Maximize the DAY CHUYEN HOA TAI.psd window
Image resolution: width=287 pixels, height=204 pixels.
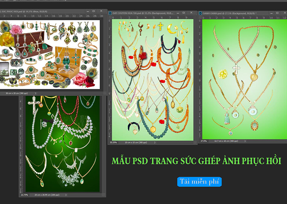(x=184, y=13)
